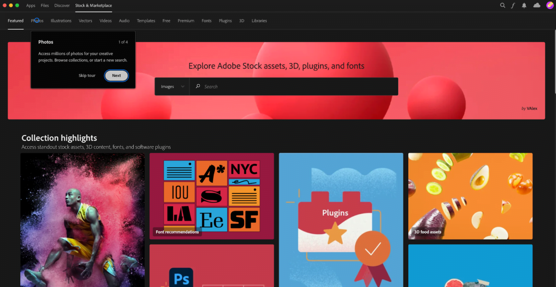Image resolution: width=556 pixels, height=287 pixels.
Task: Check sync status via the cloud icon
Action: tap(536, 5)
